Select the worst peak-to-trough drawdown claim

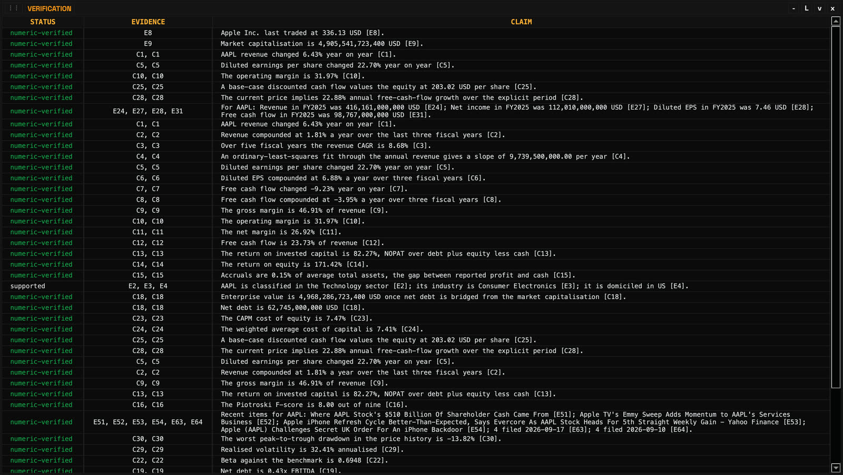361,439
